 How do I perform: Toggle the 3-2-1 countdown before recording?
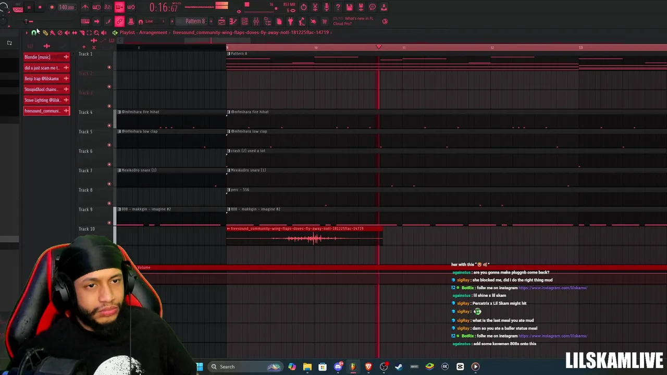click(x=108, y=7)
